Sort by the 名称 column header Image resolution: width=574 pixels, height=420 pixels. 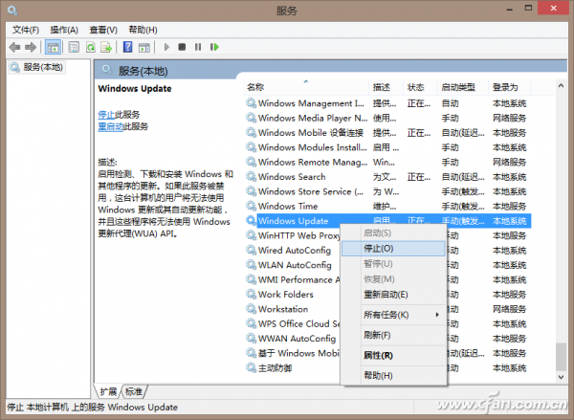306,87
